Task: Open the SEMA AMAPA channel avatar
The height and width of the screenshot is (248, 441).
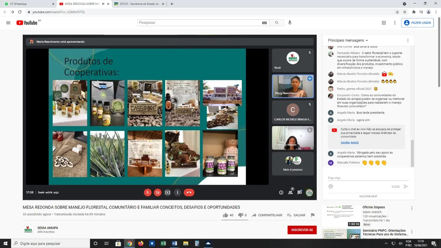Action: [28, 230]
